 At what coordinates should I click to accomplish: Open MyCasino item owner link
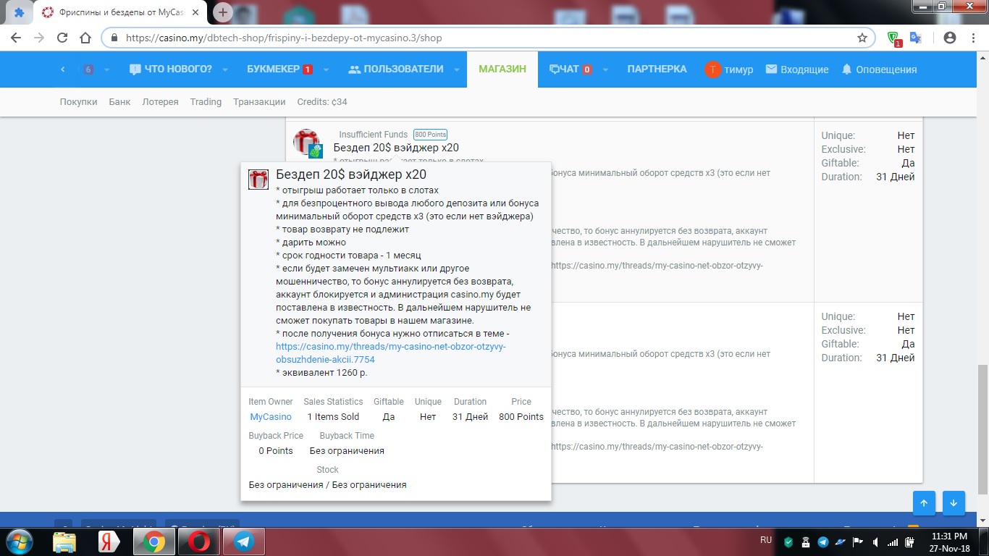click(271, 417)
